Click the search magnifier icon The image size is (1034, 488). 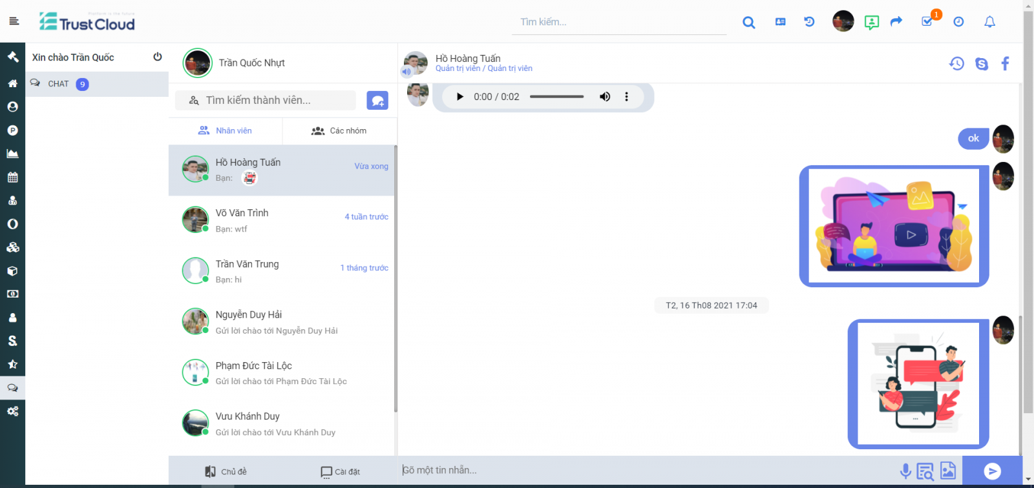[x=749, y=22]
